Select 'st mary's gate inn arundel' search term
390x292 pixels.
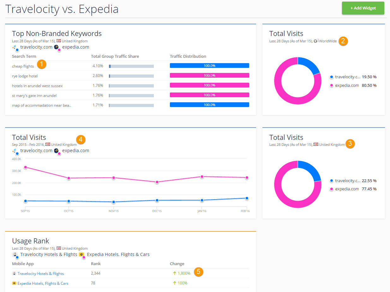(34, 96)
